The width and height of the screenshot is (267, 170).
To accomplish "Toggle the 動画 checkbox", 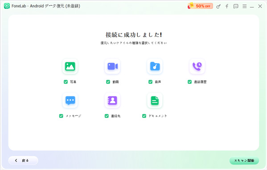I will tap(108, 82).
